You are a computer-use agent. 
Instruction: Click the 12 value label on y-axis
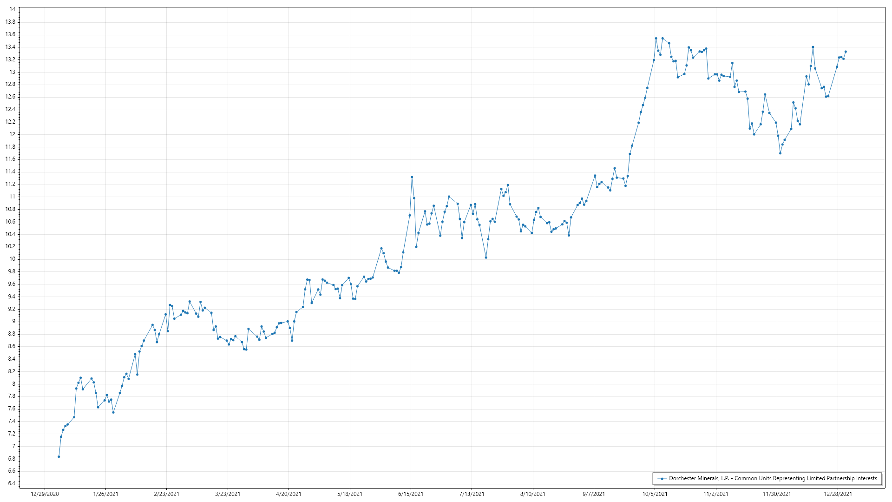pos(12,134)
